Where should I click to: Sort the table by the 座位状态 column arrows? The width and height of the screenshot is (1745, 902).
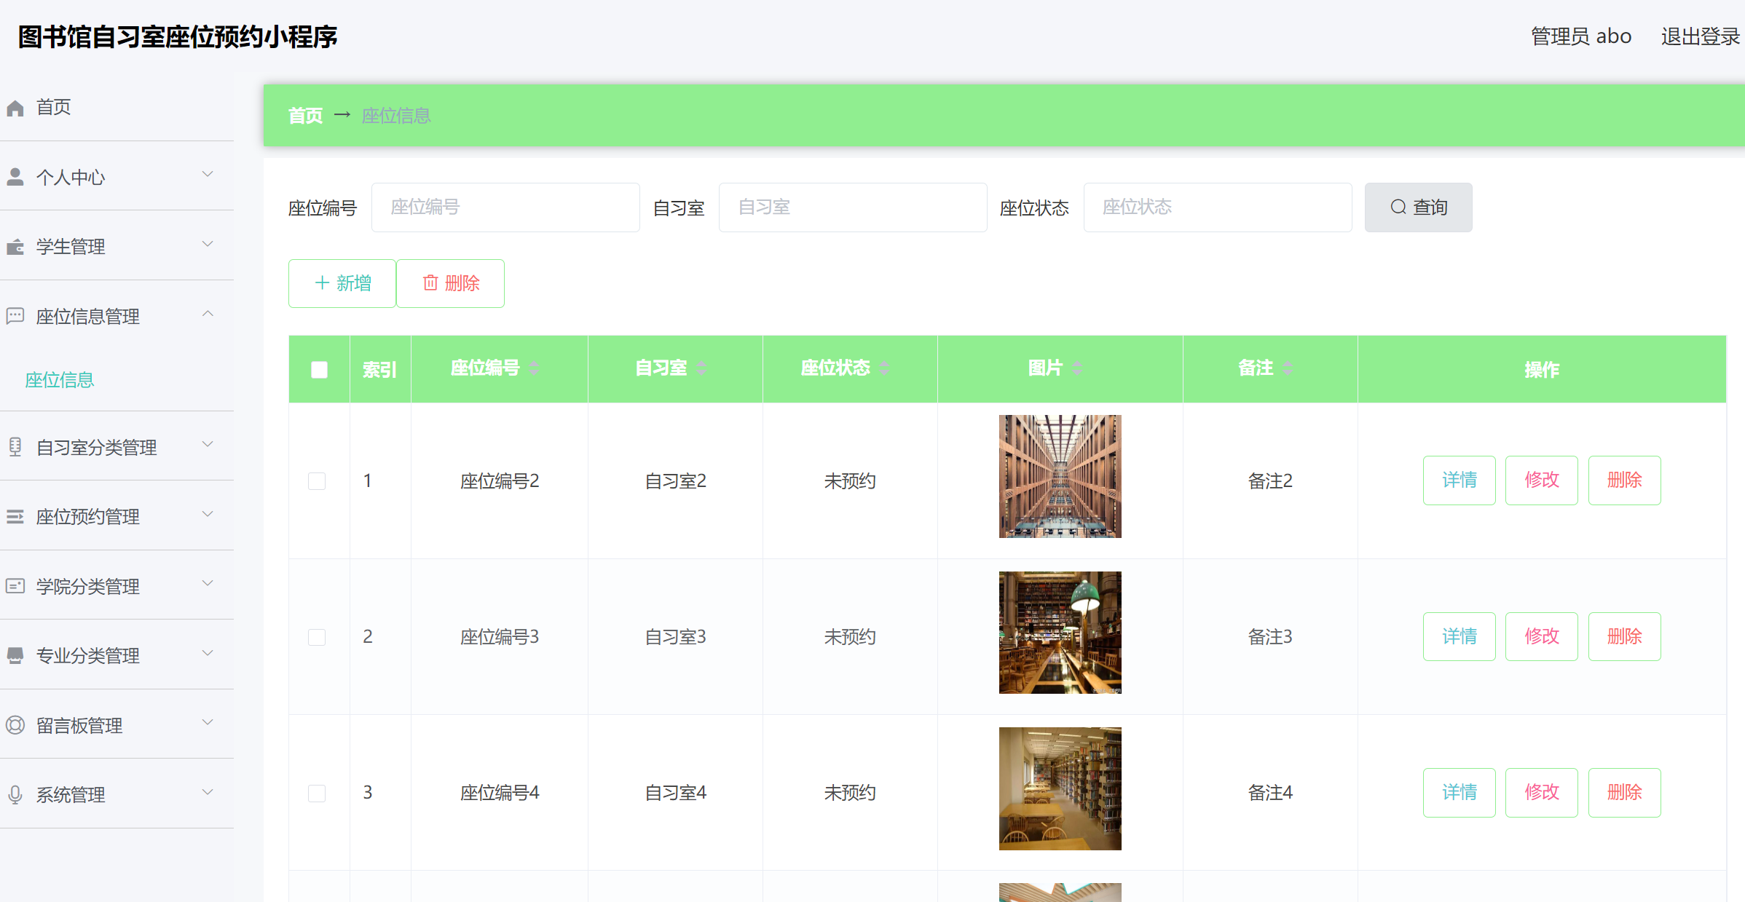[884, 368]
